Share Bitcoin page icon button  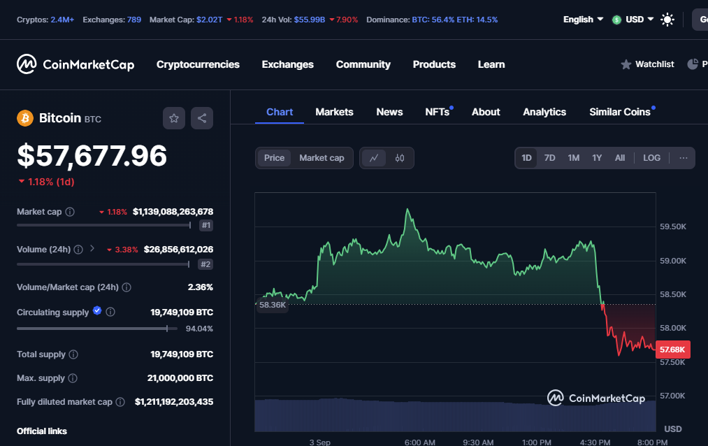pyautogui.click(x=202, y=118)
